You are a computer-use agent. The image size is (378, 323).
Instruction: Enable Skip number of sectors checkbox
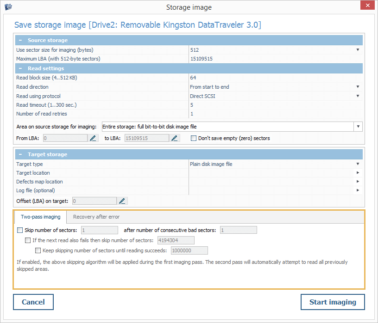pyautogui.click(x=20, y=230)
